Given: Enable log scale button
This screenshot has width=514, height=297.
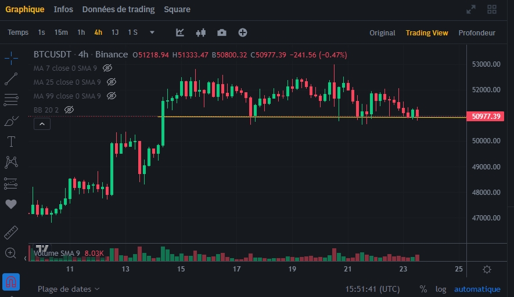Looking at the screenshot, I should [x=441, y=289].
